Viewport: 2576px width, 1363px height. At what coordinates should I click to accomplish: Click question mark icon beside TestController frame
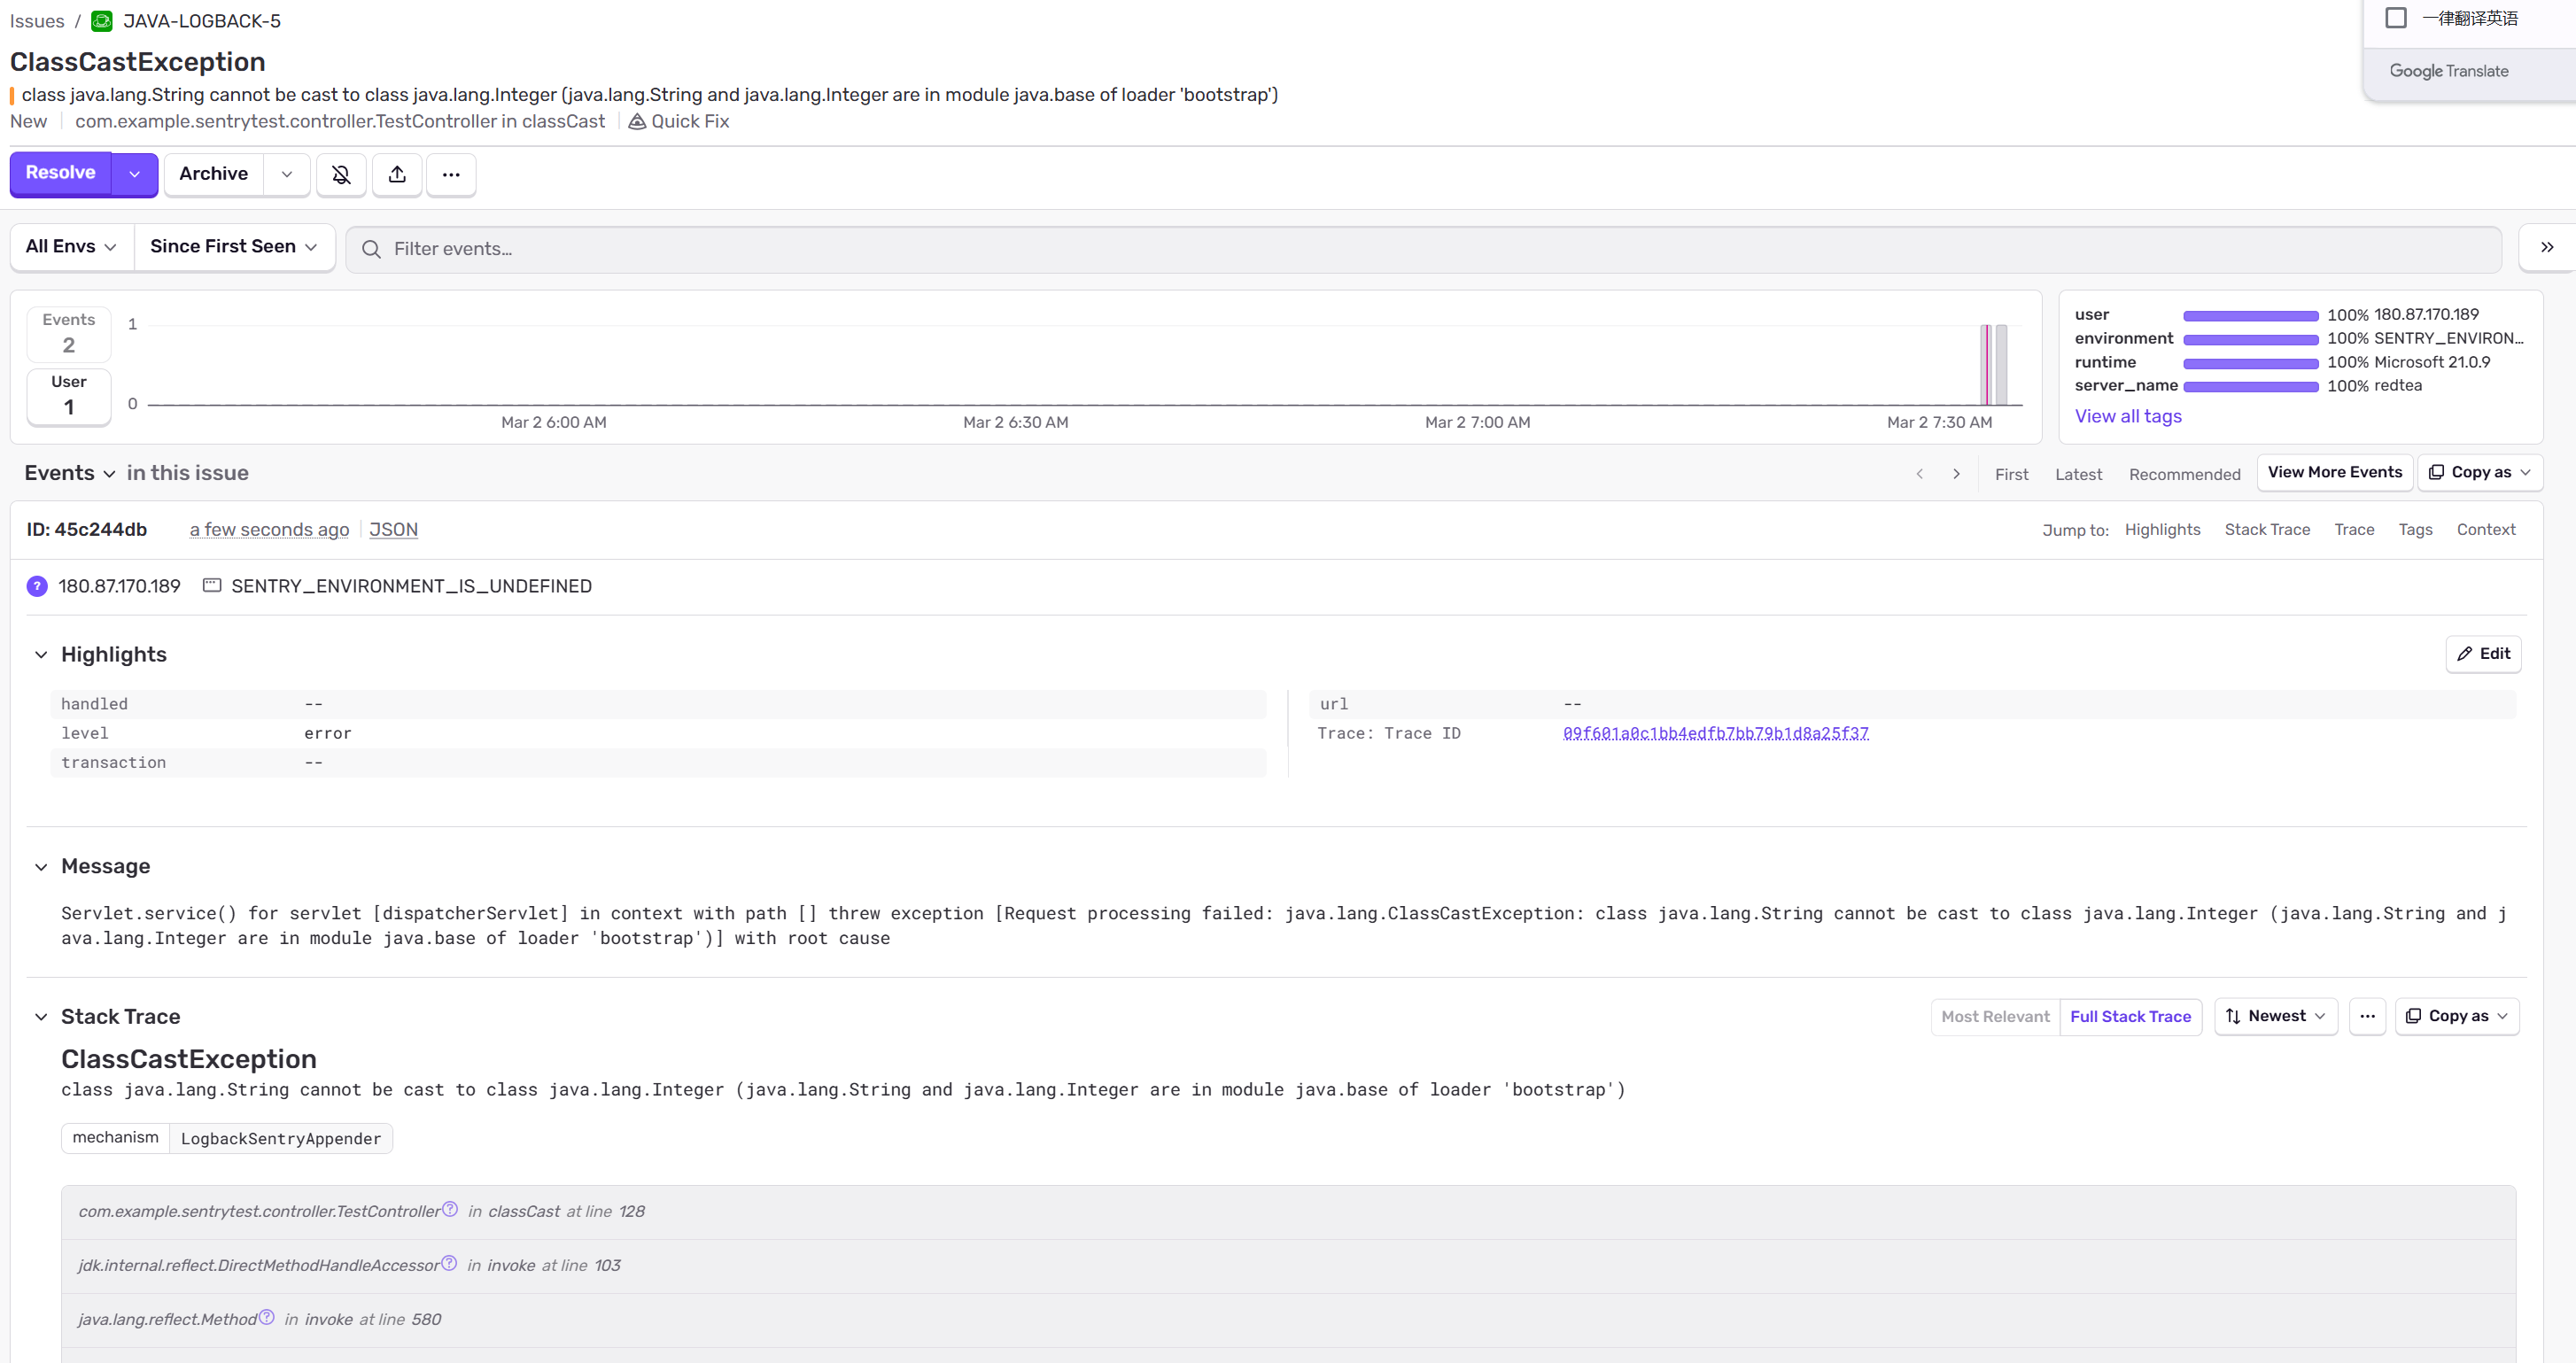click(450, 1209)
